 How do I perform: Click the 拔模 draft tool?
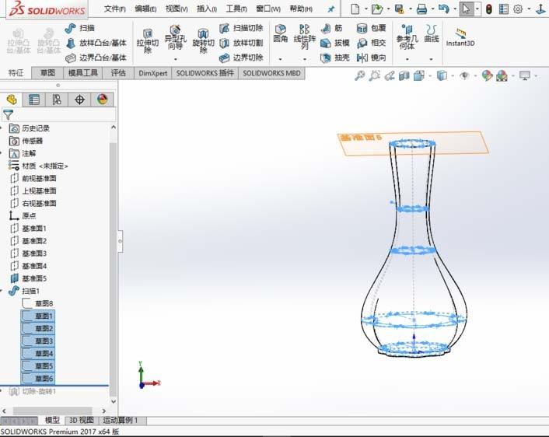pos(335,43)
